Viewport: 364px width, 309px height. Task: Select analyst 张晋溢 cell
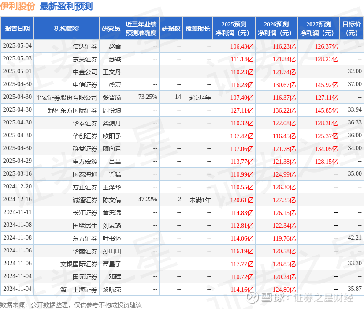click(112, 98)
